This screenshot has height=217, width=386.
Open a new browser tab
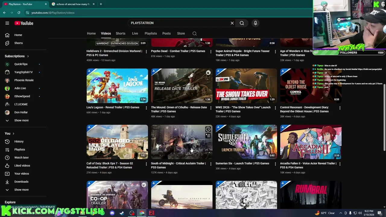pos(101,4)
